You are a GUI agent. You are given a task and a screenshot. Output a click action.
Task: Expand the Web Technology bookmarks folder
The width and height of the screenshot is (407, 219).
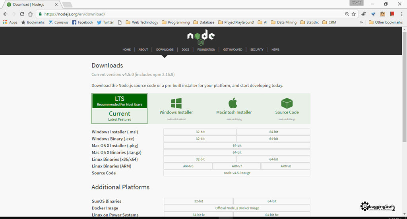142,22
